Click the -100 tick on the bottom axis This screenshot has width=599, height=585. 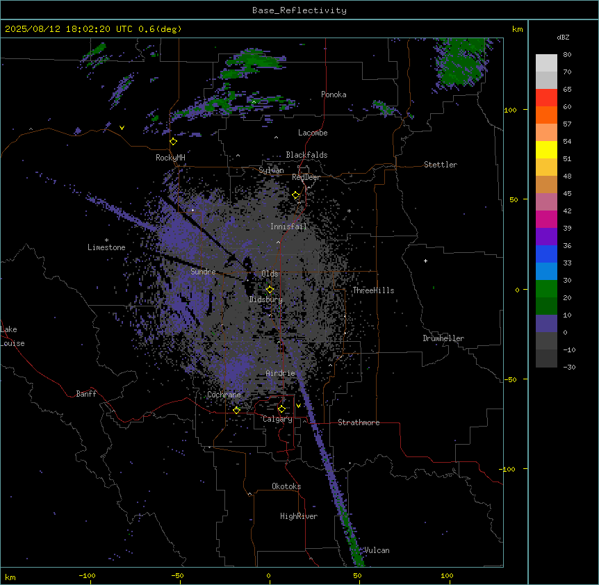(x=88, y=575)
